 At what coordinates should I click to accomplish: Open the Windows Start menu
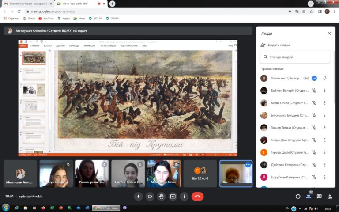6,208
